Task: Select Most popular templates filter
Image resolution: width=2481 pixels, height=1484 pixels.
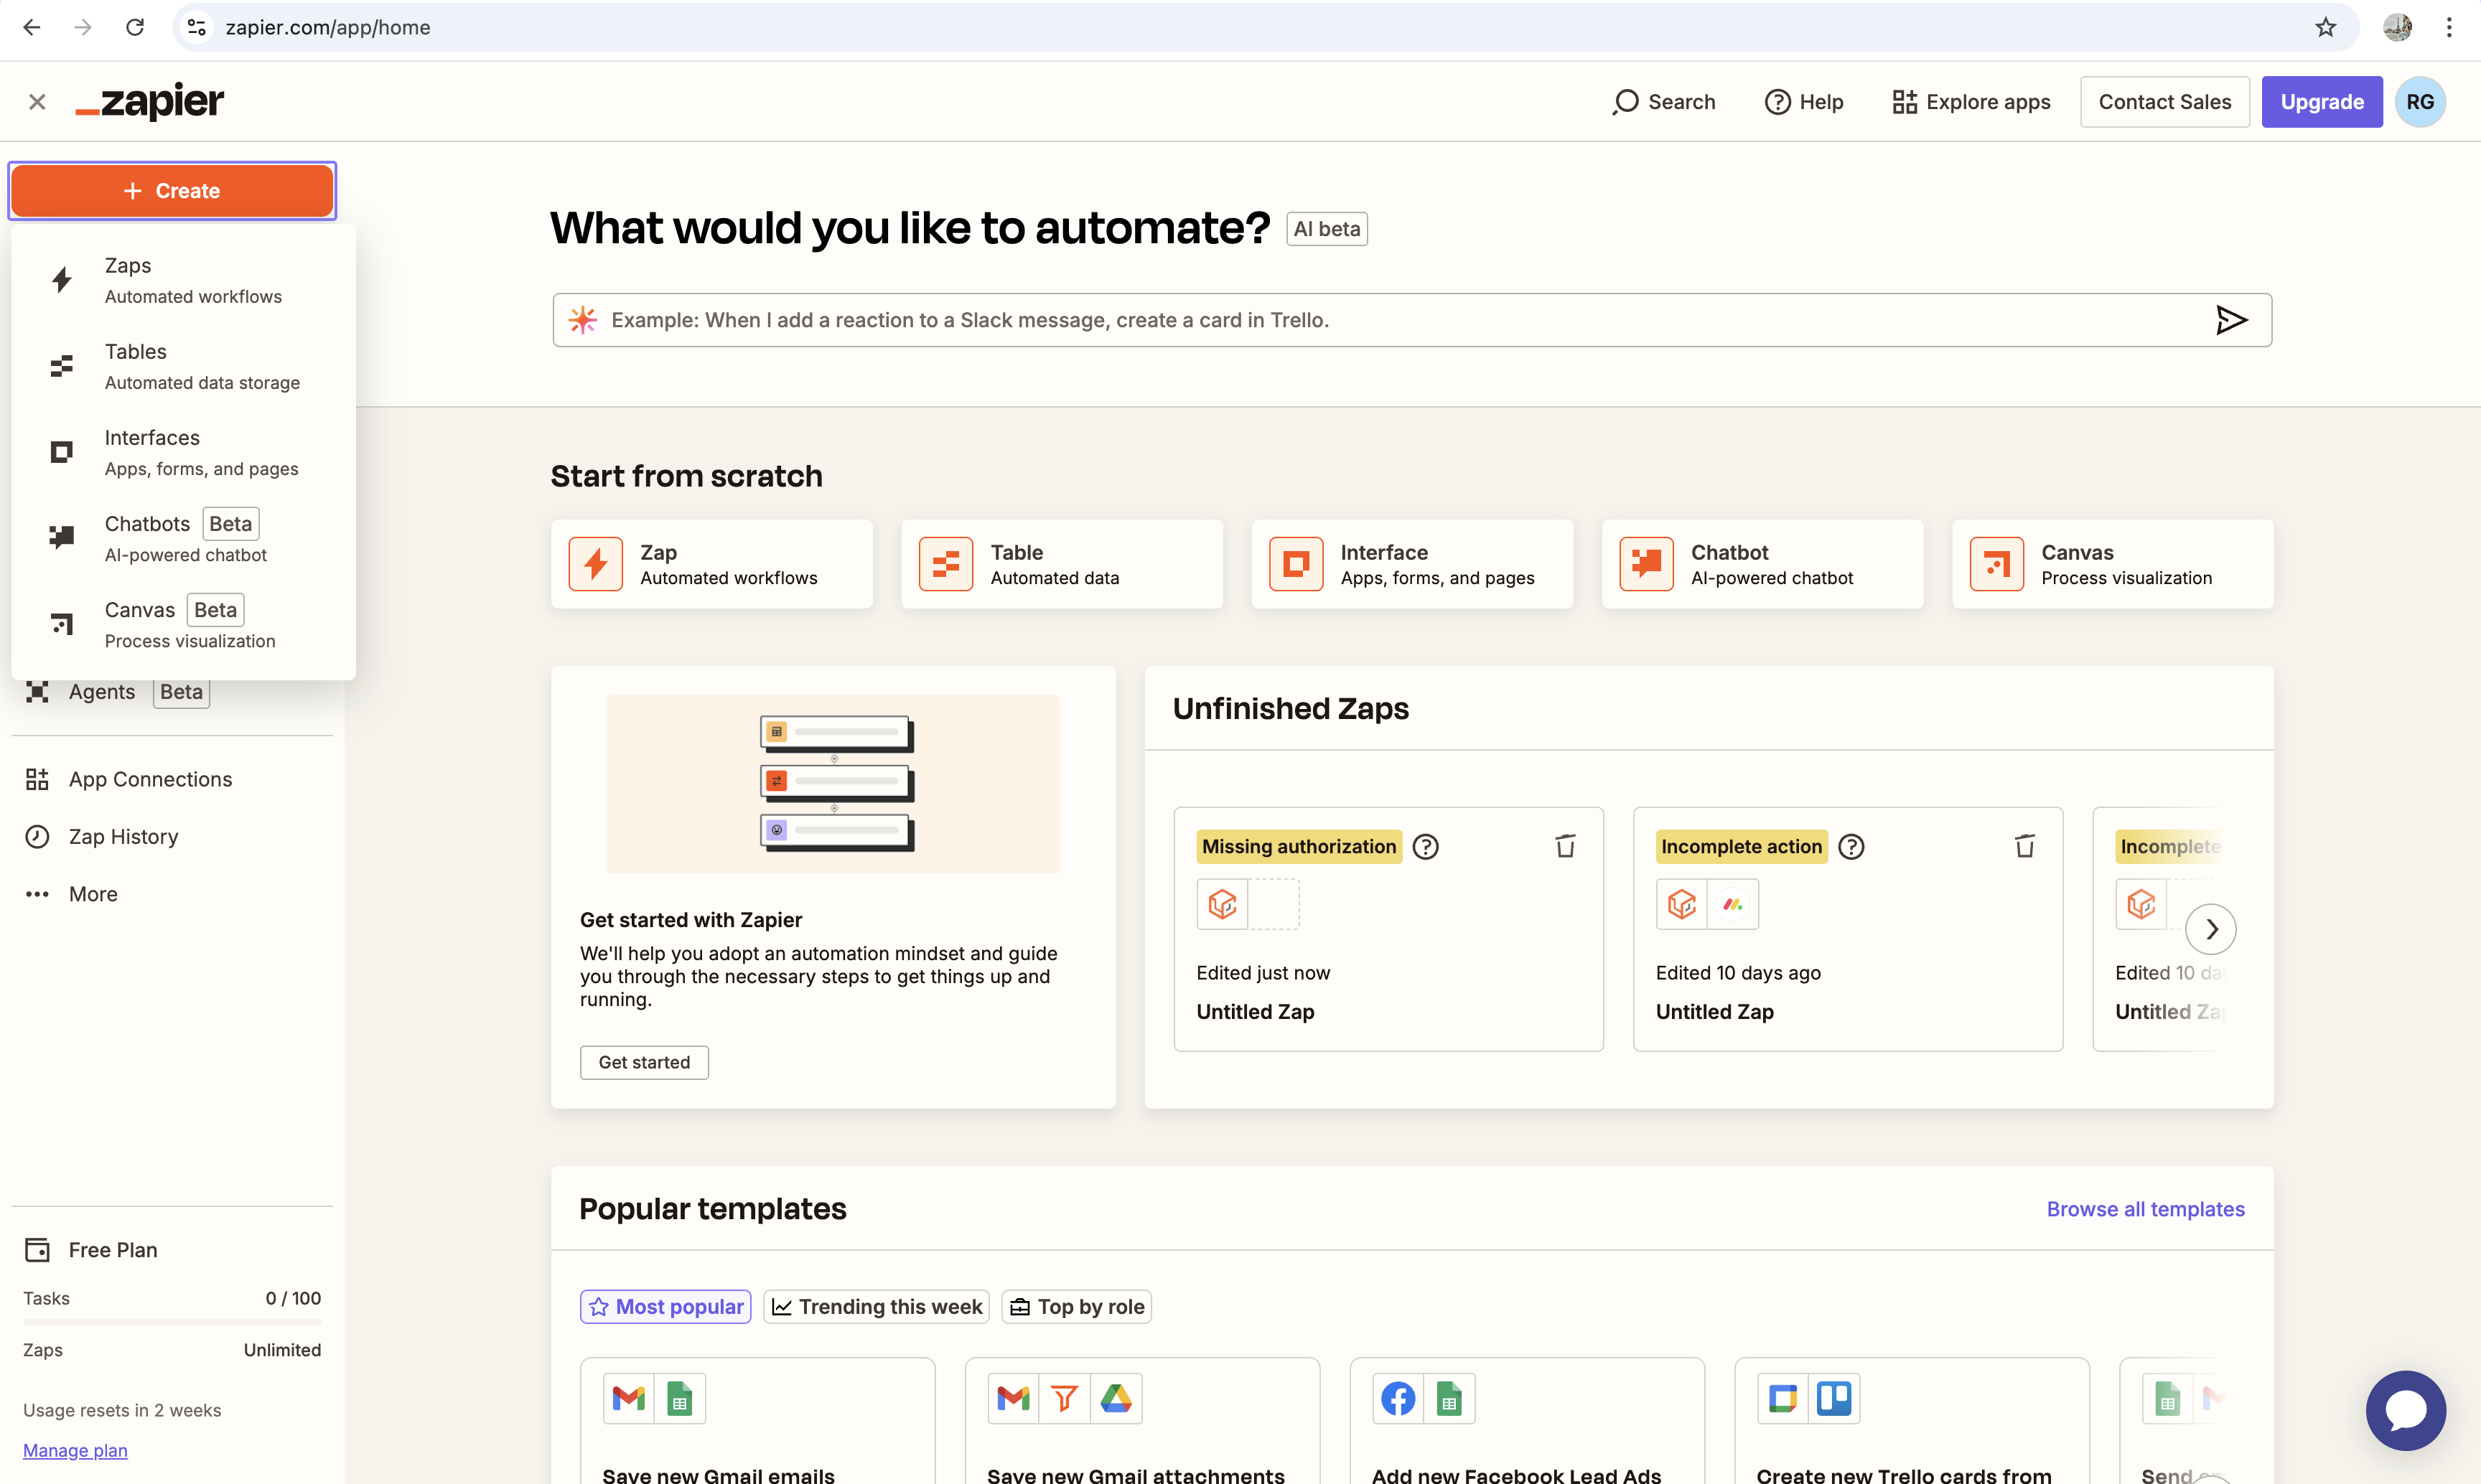Action: [665, 1306]
